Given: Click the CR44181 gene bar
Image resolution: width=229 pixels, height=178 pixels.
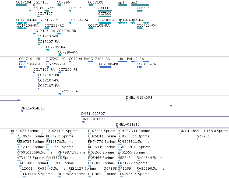Looking at the screenshot, I should coord(105,11).
